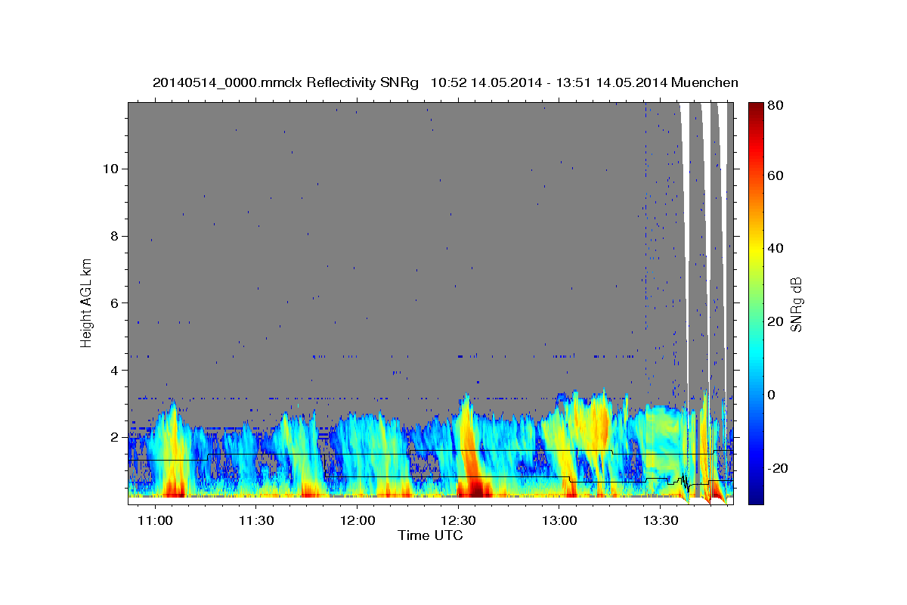Click the 'Time UTC' axis label

click(430, 535)
